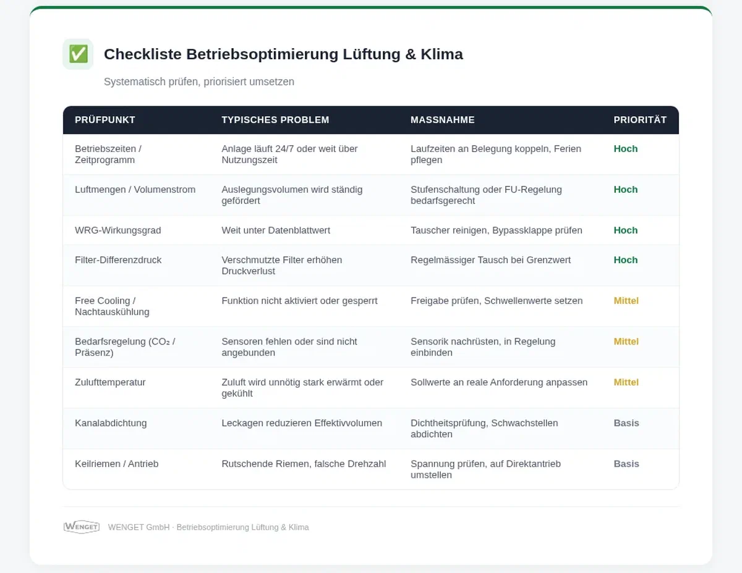
Task: Select the title 'Checkliste Betriebsoptimierung Lüftung & Klima'
Action: pyautogui.click(x=283, y=54)
